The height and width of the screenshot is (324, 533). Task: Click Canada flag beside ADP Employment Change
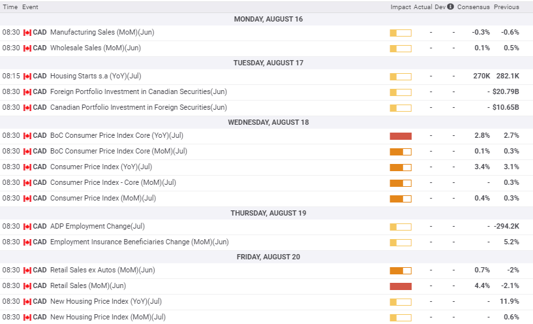(27, 227)
